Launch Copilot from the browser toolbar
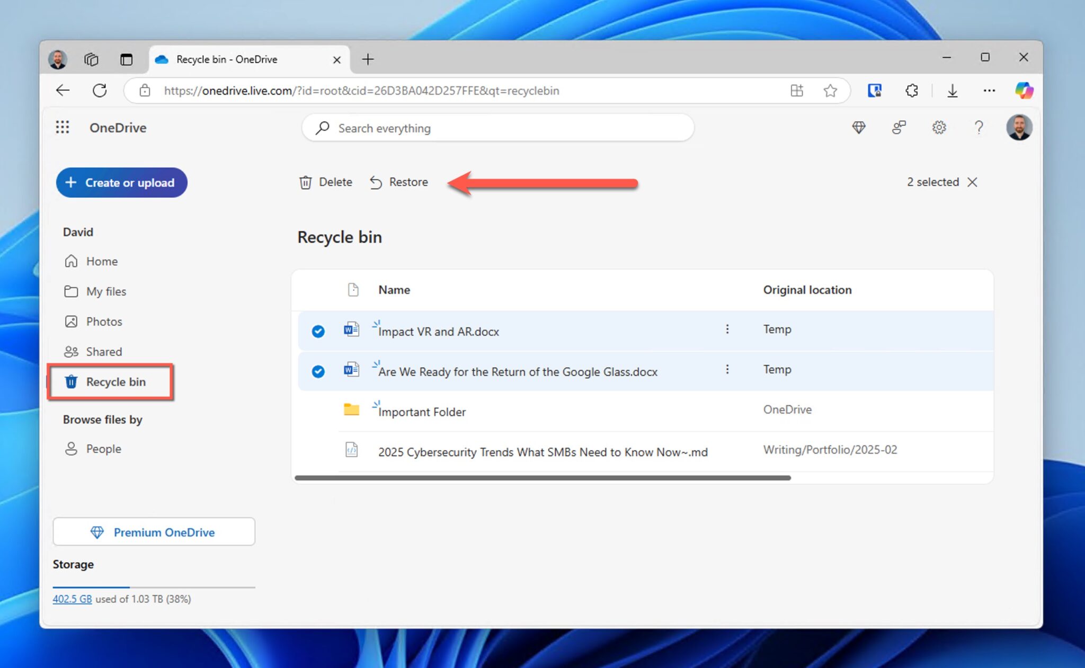The width and height of the screenshot is (1085, 668). 1024,90
